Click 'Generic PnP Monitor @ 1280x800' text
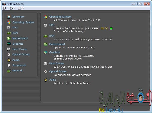This screenshot has height=113, width=152. coord(74,56)
